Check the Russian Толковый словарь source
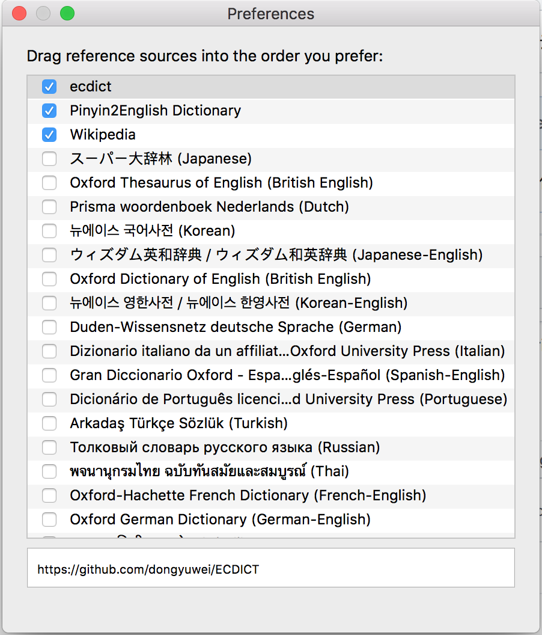The width and height of the screenshot is (542, 635). [49, 447]
